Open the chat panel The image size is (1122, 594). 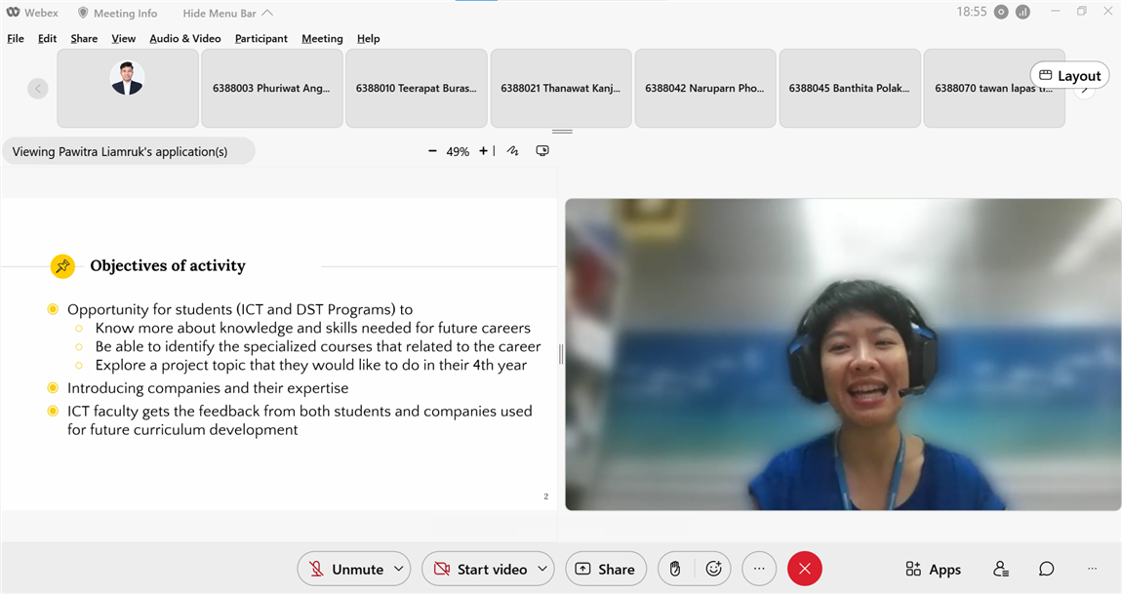point(1046,569)
